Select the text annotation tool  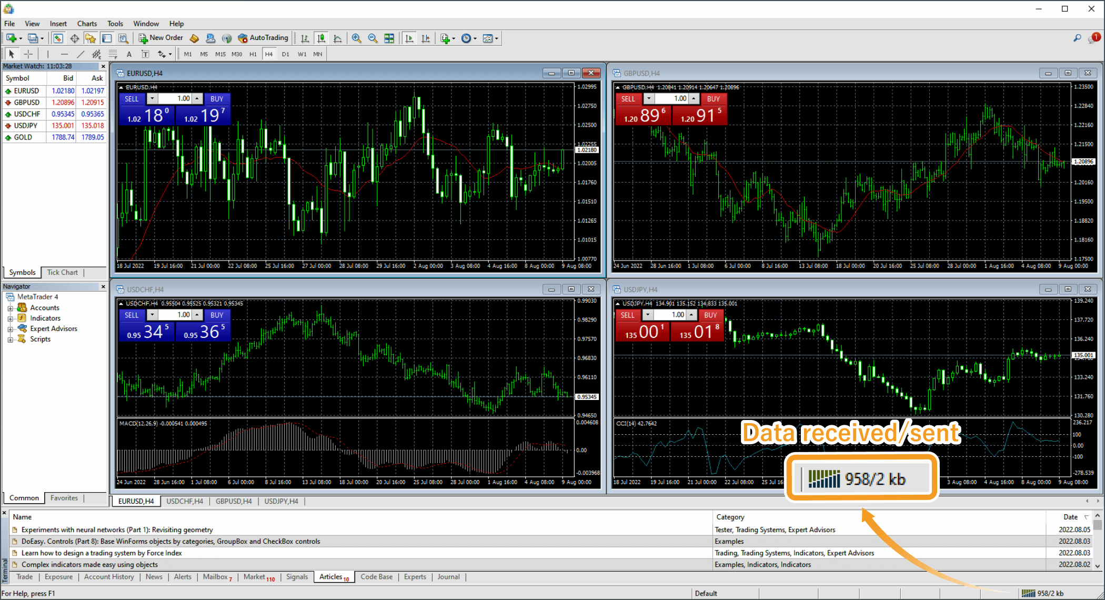129,54
